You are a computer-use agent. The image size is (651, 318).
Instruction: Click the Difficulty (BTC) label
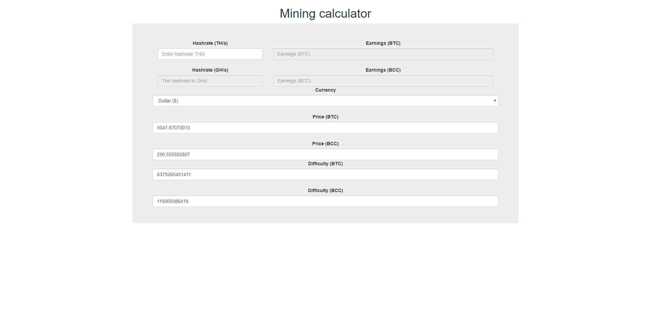tap(325, 164)
